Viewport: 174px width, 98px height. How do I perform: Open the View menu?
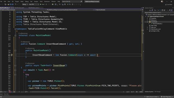[9, 2]
